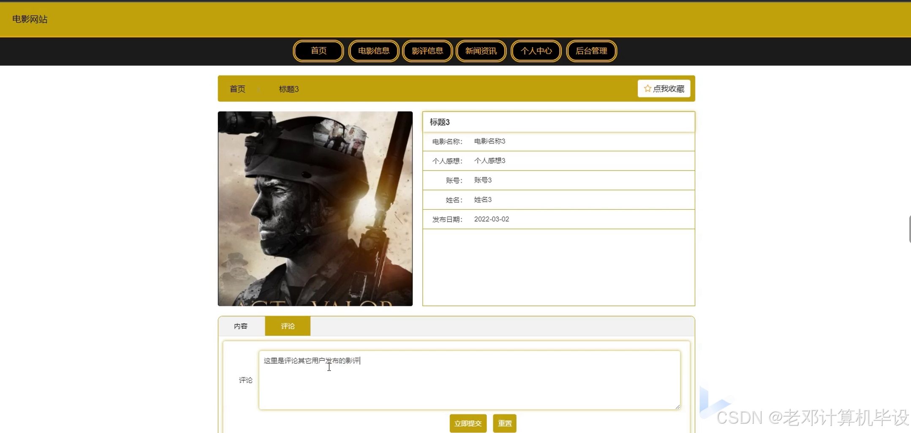Open 后台管理 from the navigation bar
The image size is (911, 433).
click(x=591, y=51)
